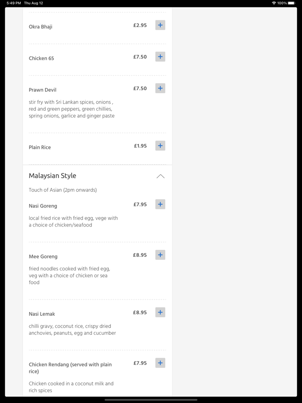Tap the Malaysian Style section heading
The image size is (302, 403).
click(x=53, y=176)
